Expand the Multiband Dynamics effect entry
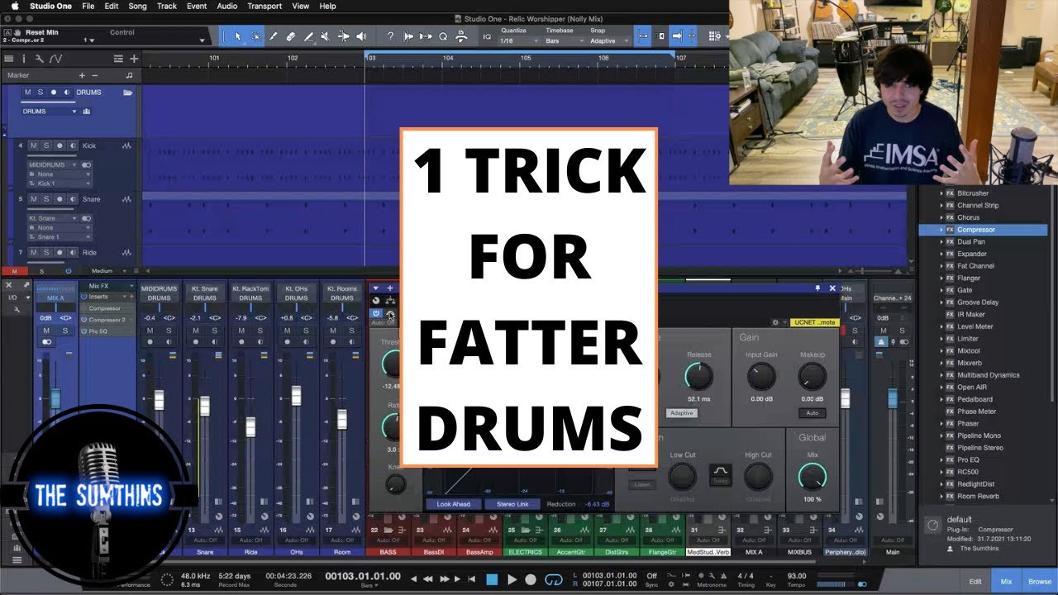Image resolution: width=1058 pixels, height=595 pixels. (x=941, y=375)
